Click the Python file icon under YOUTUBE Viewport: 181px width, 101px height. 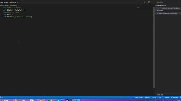[157, 13]
